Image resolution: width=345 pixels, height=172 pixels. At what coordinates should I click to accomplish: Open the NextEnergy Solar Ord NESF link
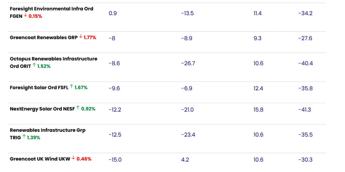(x=42, y=109)
